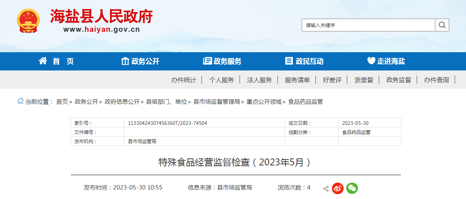The image size is (466, 199).
Task: Focus the keyword search input field
Action: (368, 25)
